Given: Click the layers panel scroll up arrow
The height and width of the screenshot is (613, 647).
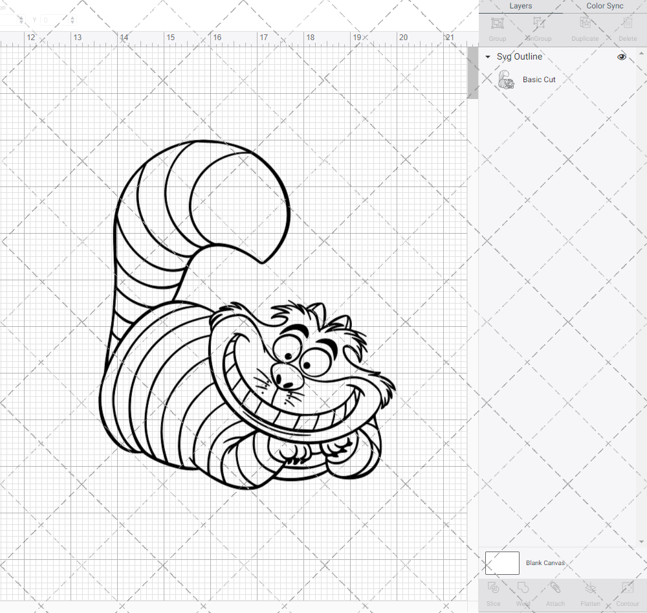Looking at the screenshot, I should tap(641, 54).
